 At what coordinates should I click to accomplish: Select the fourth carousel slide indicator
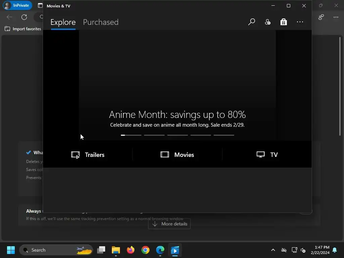pos(201,135)
